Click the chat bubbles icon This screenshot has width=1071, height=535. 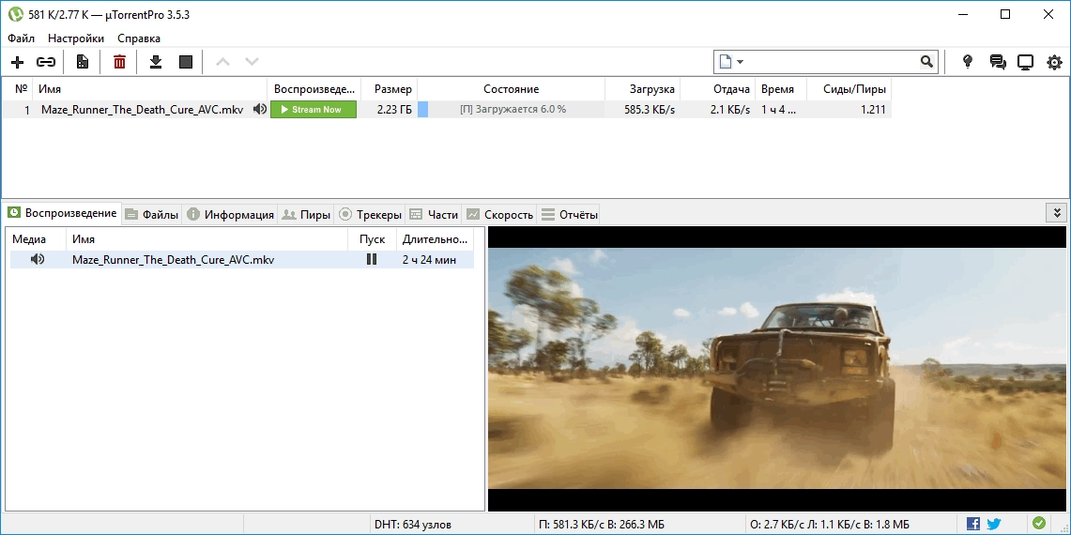998,62
